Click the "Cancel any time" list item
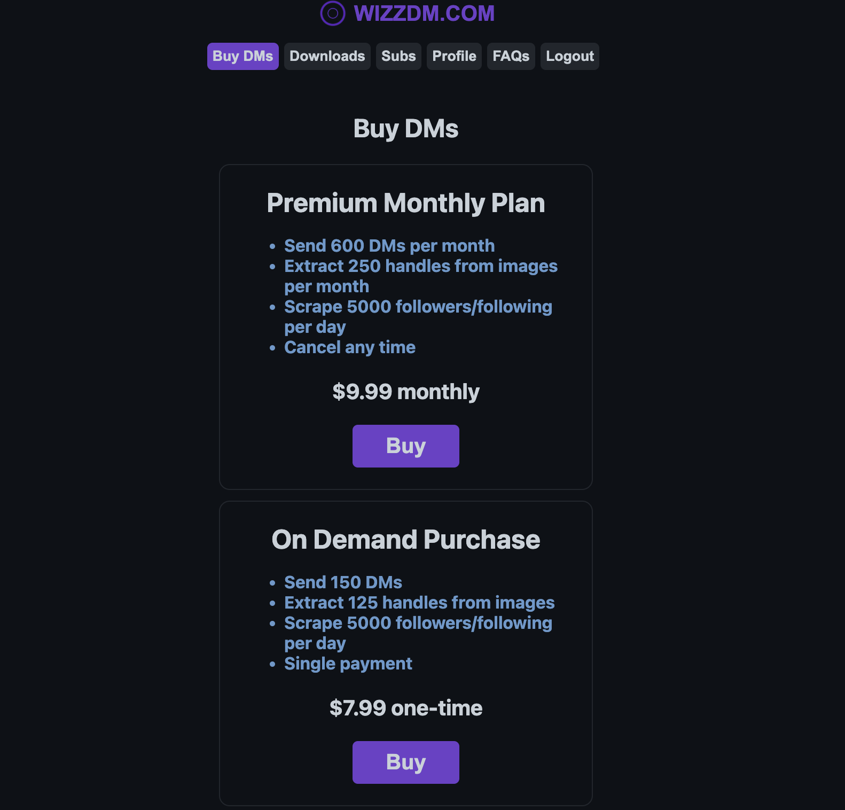Viewport: 845px width, 810px height. [349, 347]
